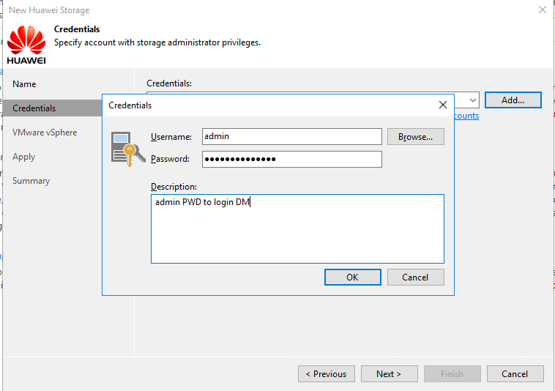Click the bold Credentials page heading
Viewport: 555px width, 391px height.
(x=77, y=29)
